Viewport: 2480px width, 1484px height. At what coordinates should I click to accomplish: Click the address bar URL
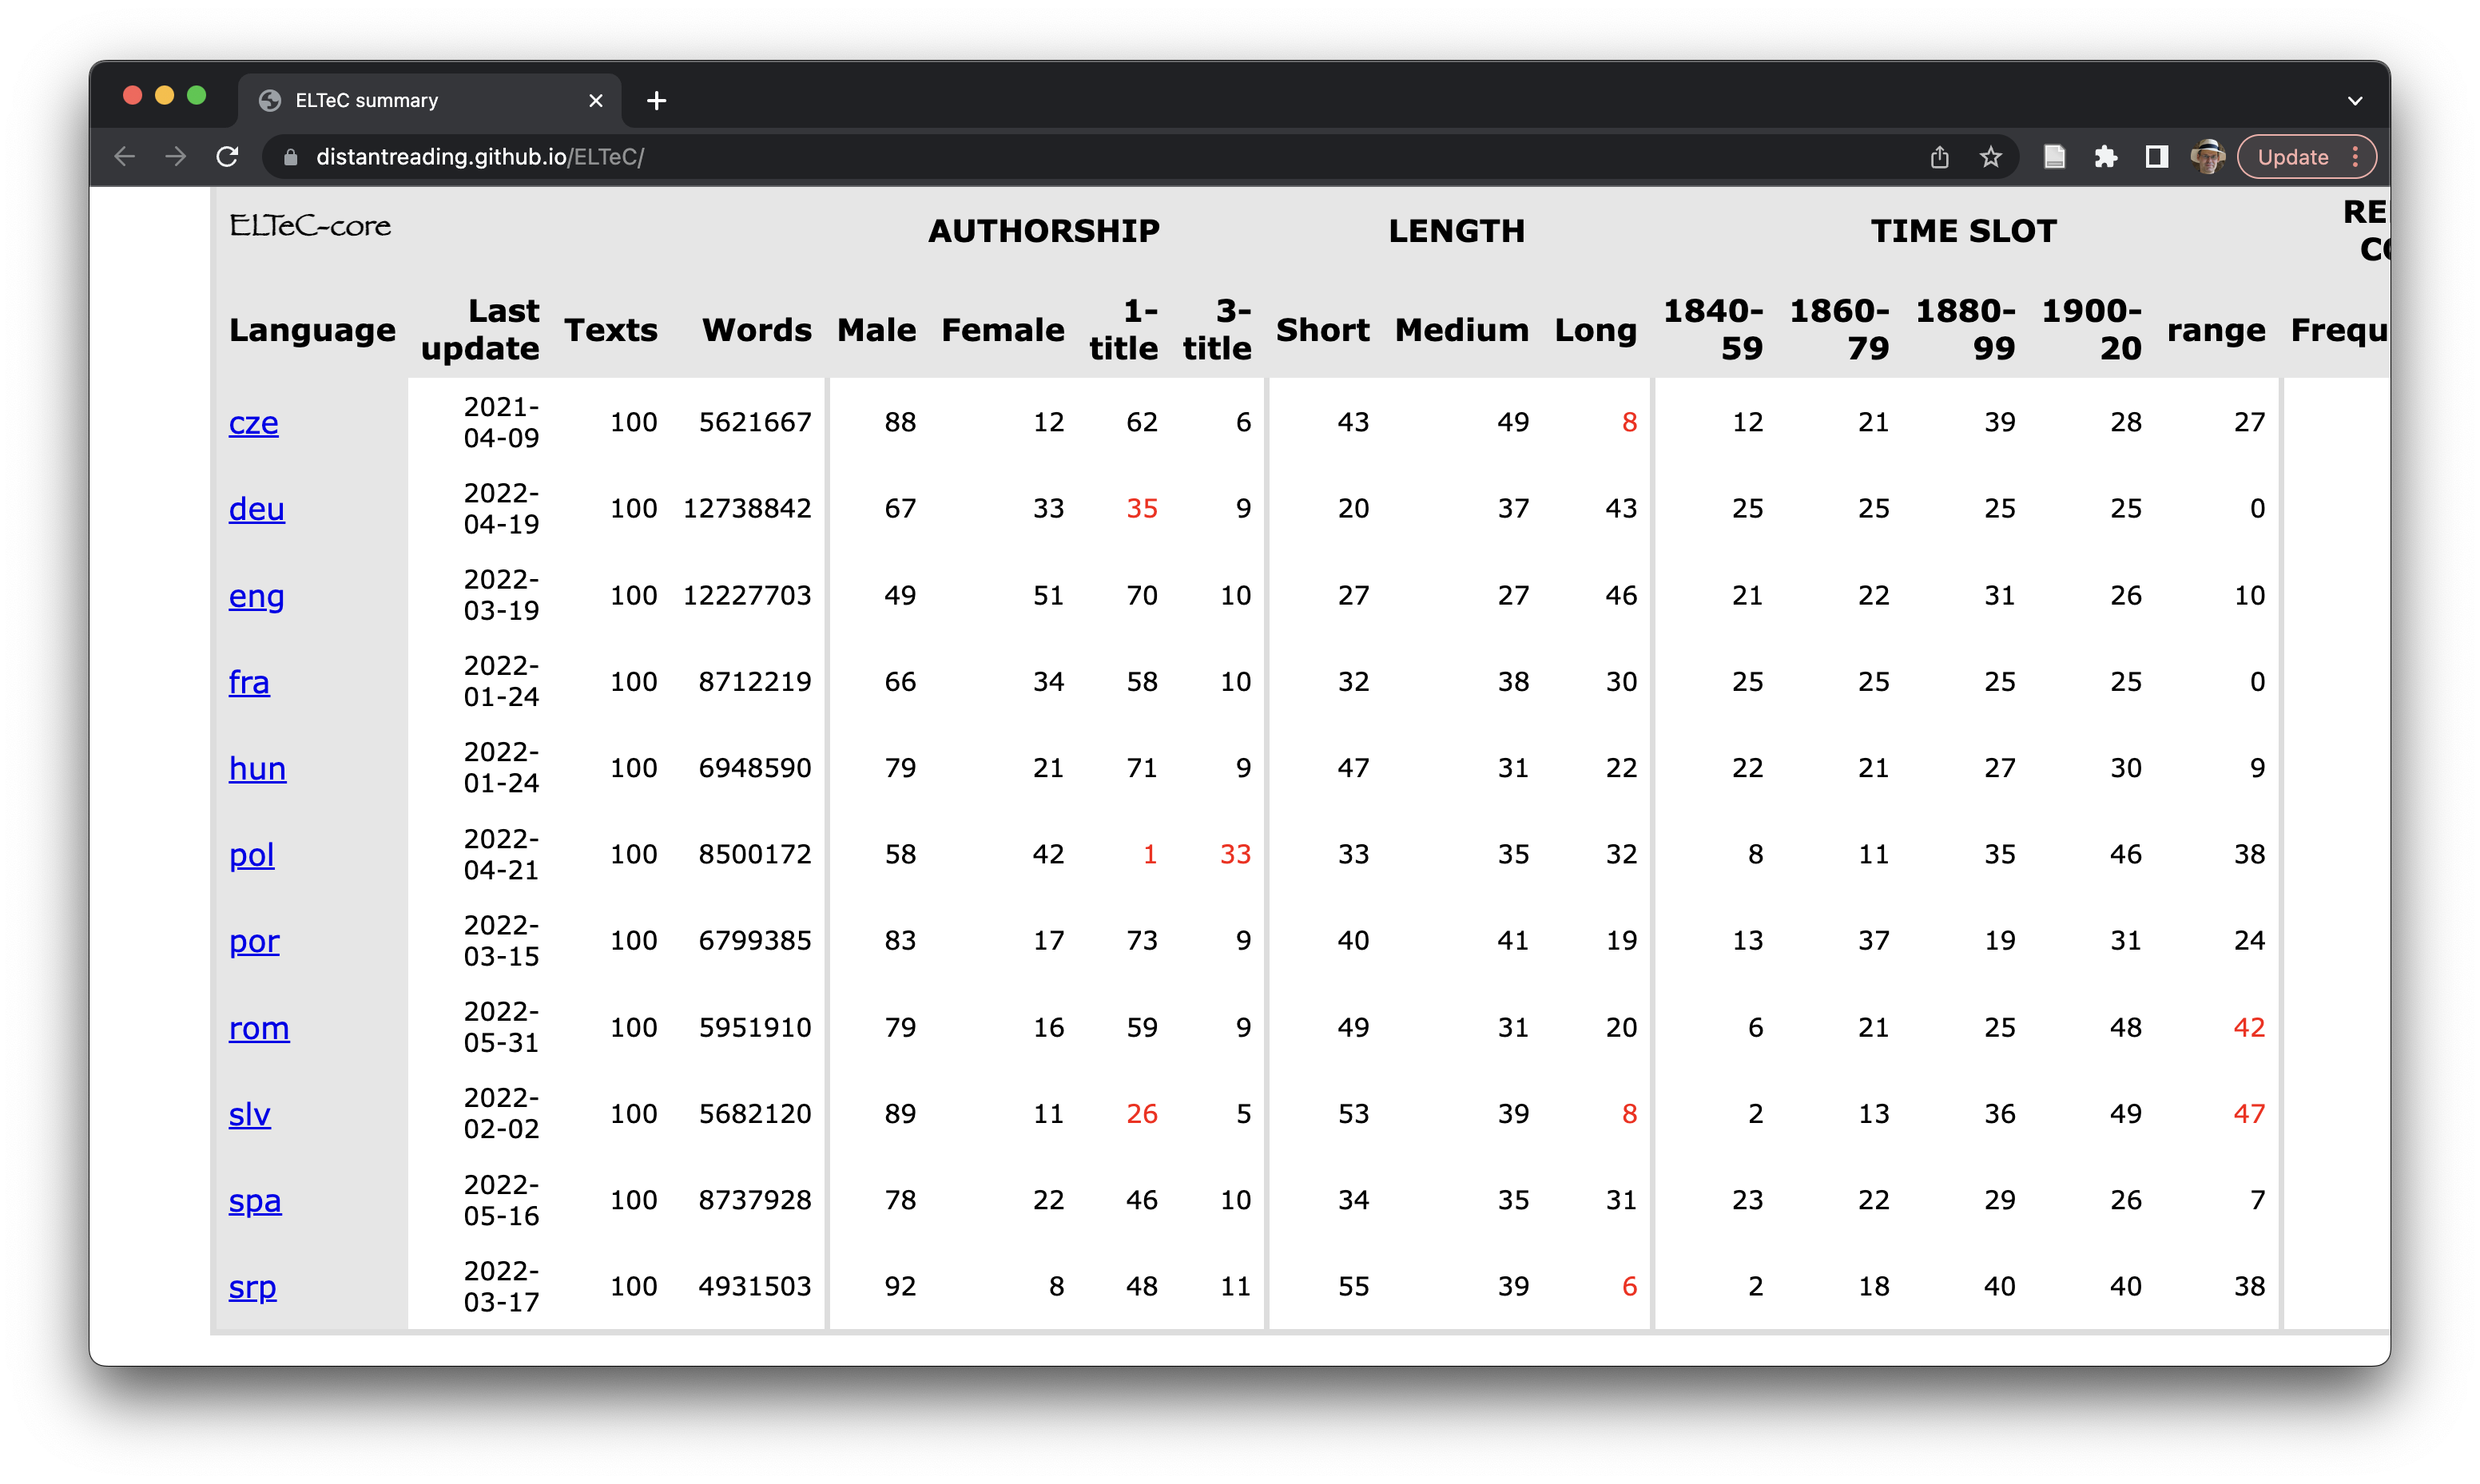click(x=480, y=157)
